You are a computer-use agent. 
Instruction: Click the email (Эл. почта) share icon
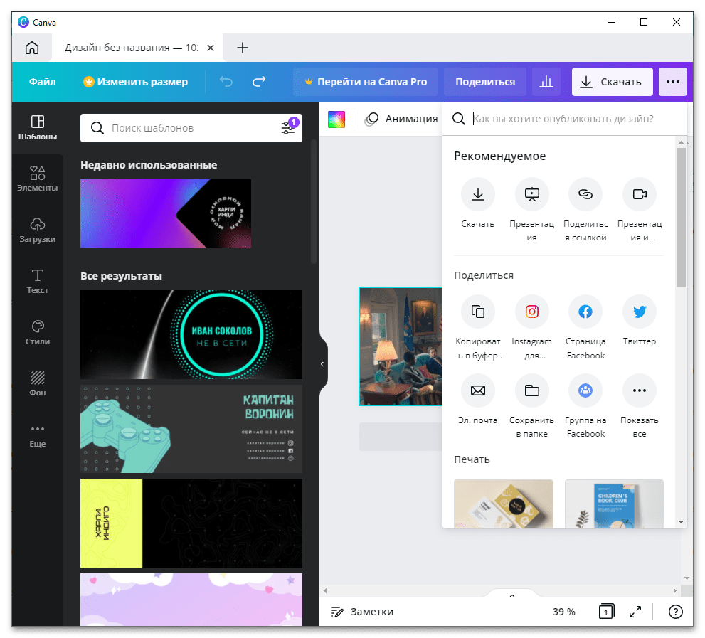[478, 390]
